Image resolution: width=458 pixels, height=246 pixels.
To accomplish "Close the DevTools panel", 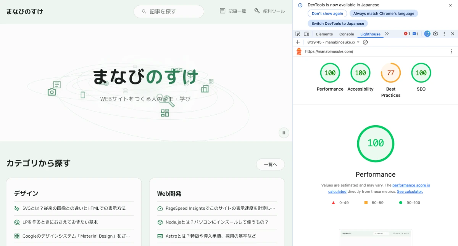I will coord(453,34).
